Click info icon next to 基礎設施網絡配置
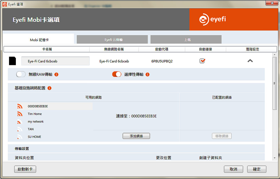Screen dimensions: 280x179 (49, 88)
